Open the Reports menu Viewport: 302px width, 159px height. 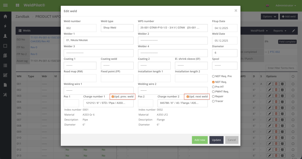tap(280, 31)
